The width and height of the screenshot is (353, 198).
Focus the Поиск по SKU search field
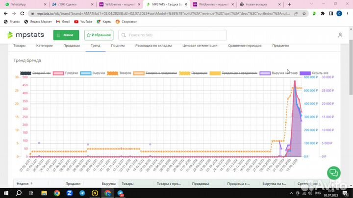click(173, 35)
